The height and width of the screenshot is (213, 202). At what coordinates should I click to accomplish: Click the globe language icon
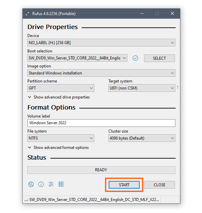pyautogui.click(x=31, y=184)
